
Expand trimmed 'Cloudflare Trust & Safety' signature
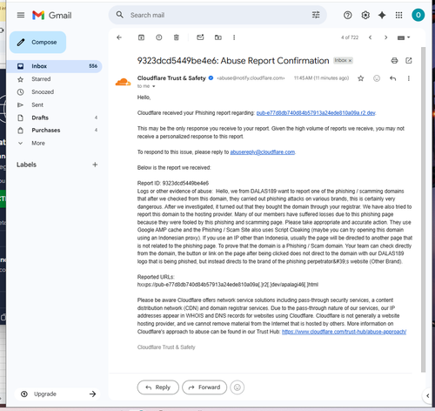[166, 347]
